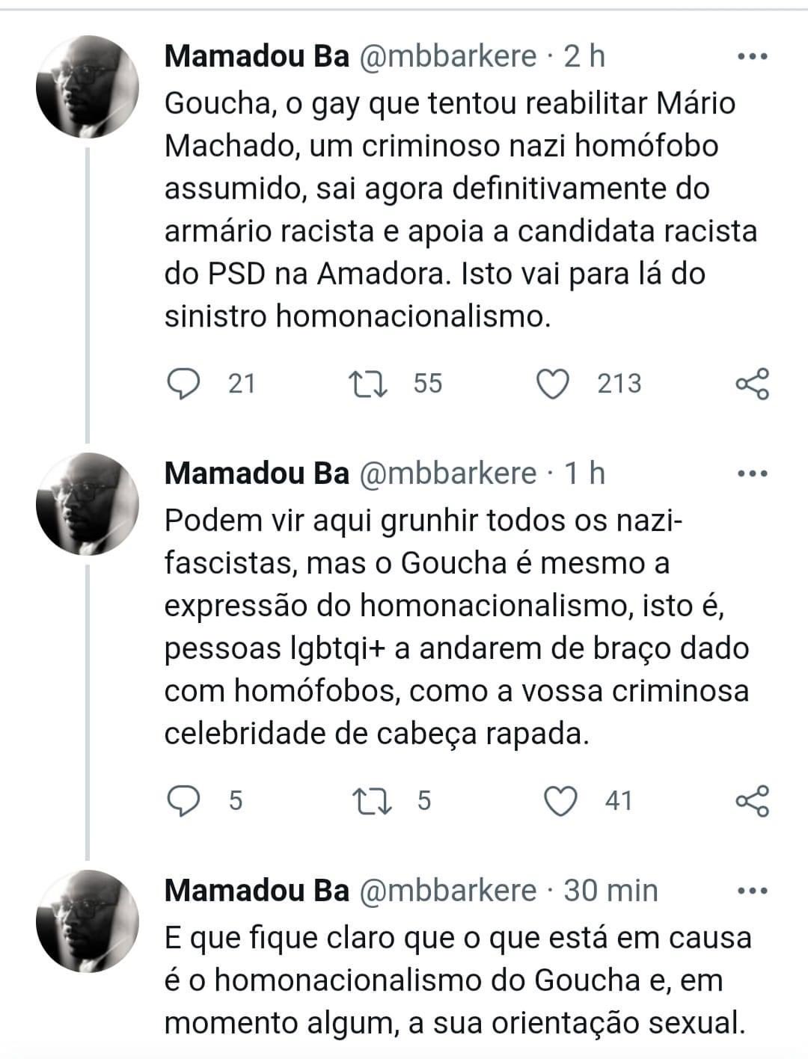Like the second tweet with 41 likes
The height and width of the screenshot is (1059, 808).
point(560,801)
